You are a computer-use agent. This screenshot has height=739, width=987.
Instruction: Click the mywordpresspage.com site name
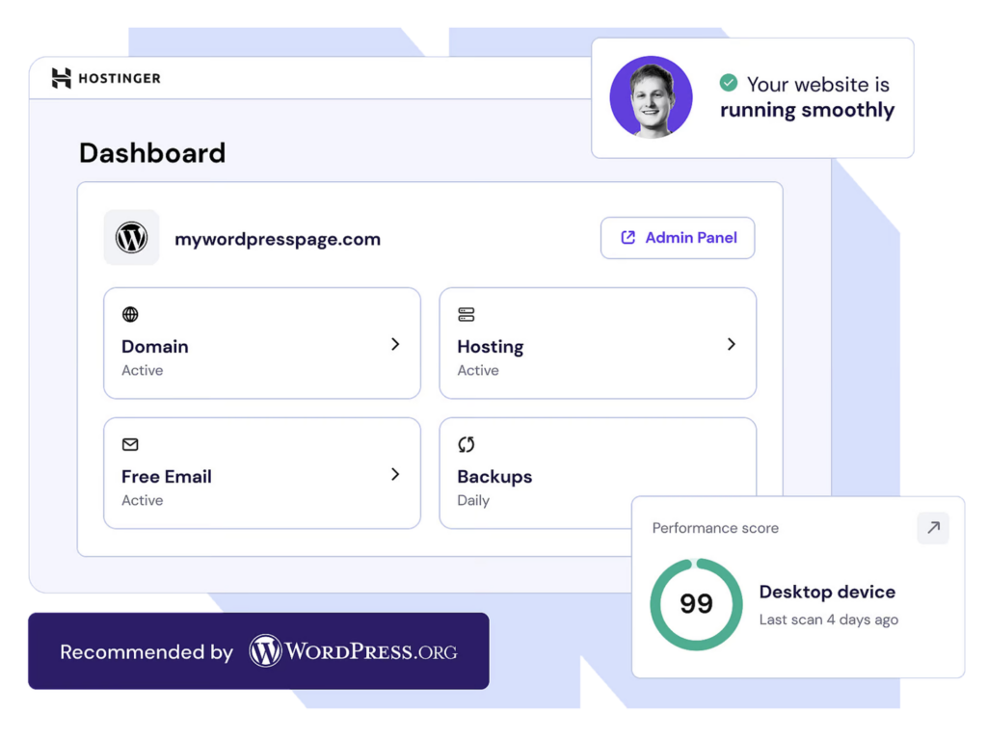click(x=277, y=238)
